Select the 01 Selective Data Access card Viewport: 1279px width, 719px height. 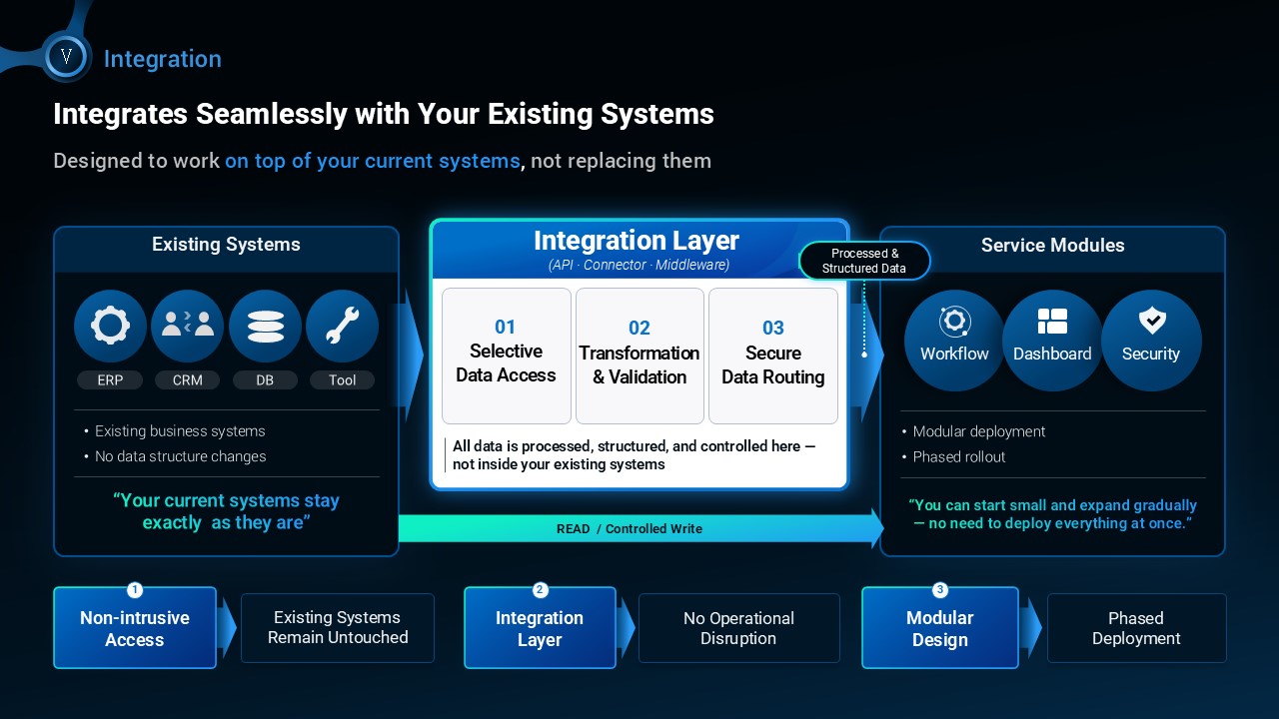[x=506, y=356]
